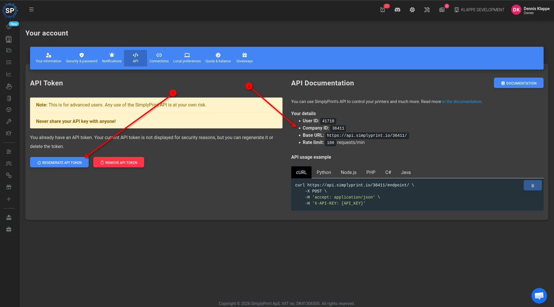Click the Benchy boat icon in sidebar
Screen dimensions: 554x307
pyautogui.click(x=9, y=86)
